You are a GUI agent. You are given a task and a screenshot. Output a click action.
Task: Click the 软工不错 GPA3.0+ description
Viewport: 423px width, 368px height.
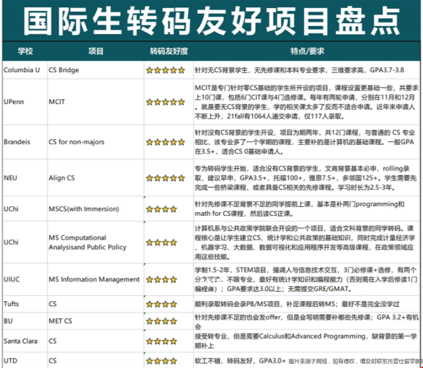240,361
